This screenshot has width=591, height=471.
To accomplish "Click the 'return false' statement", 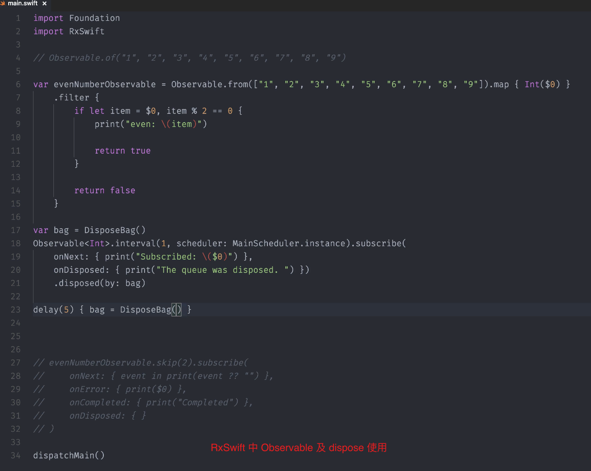I will tap(104, 190).
